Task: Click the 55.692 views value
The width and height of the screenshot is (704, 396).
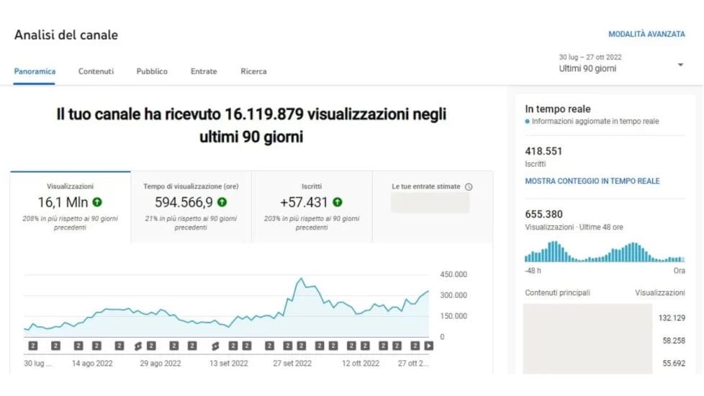Action: (674, 363)
